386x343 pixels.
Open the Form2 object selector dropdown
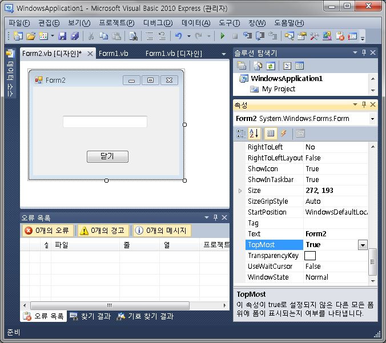(x=372, y=119)
